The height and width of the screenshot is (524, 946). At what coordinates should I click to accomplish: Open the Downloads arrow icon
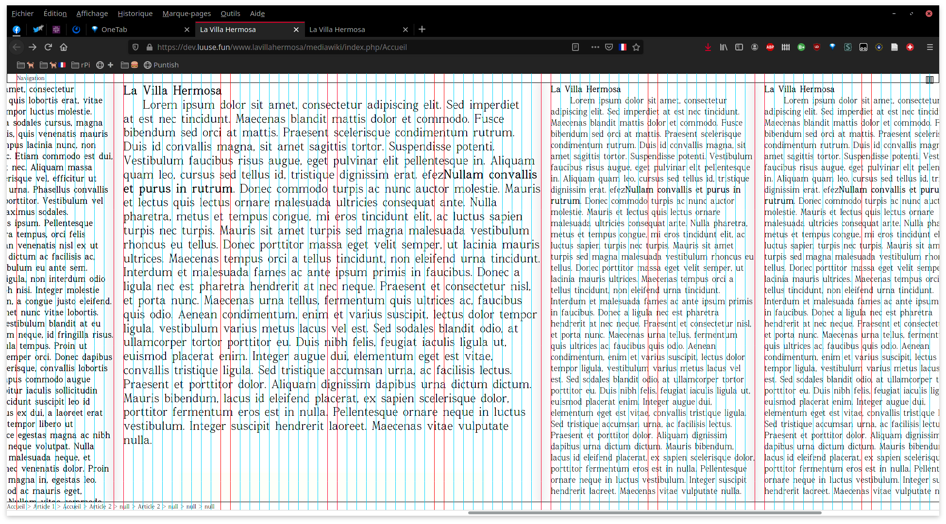pyautogui.click(x=708, y=47)
